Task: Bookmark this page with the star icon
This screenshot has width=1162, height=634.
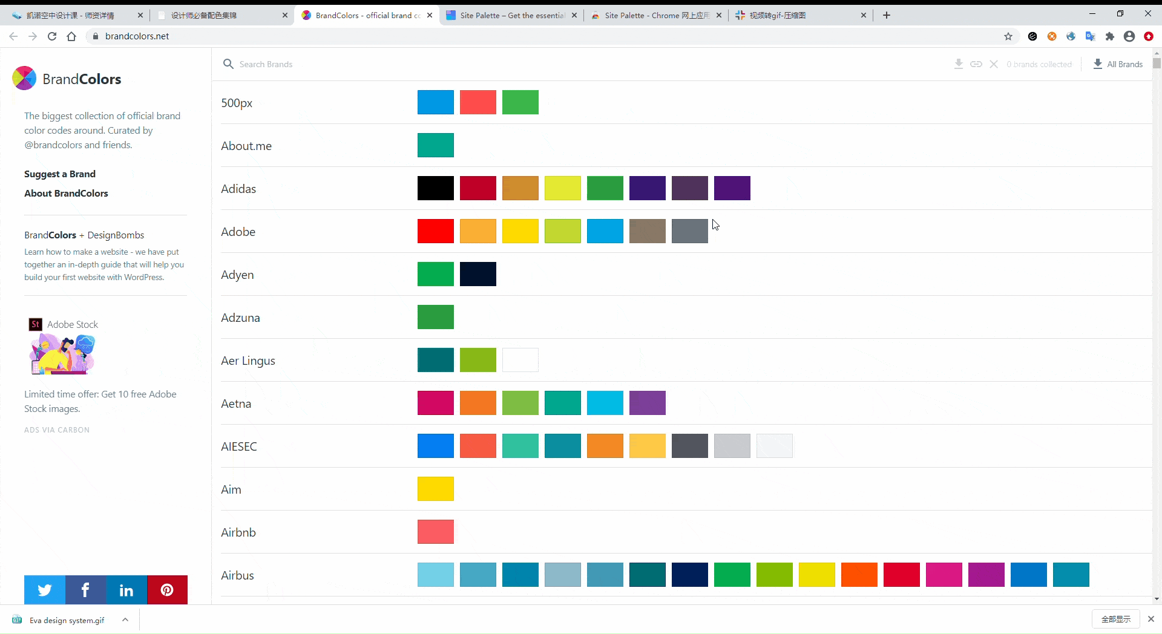Action: tap(1008, 36)
